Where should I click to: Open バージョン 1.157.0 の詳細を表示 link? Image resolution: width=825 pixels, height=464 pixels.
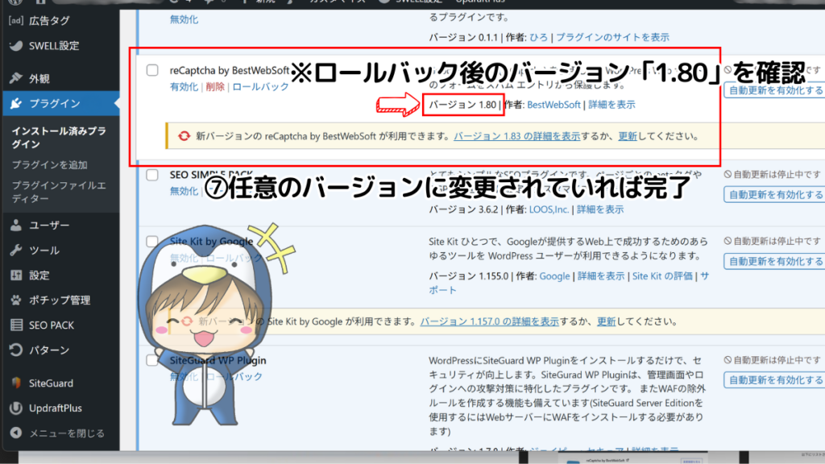(489, 321)
